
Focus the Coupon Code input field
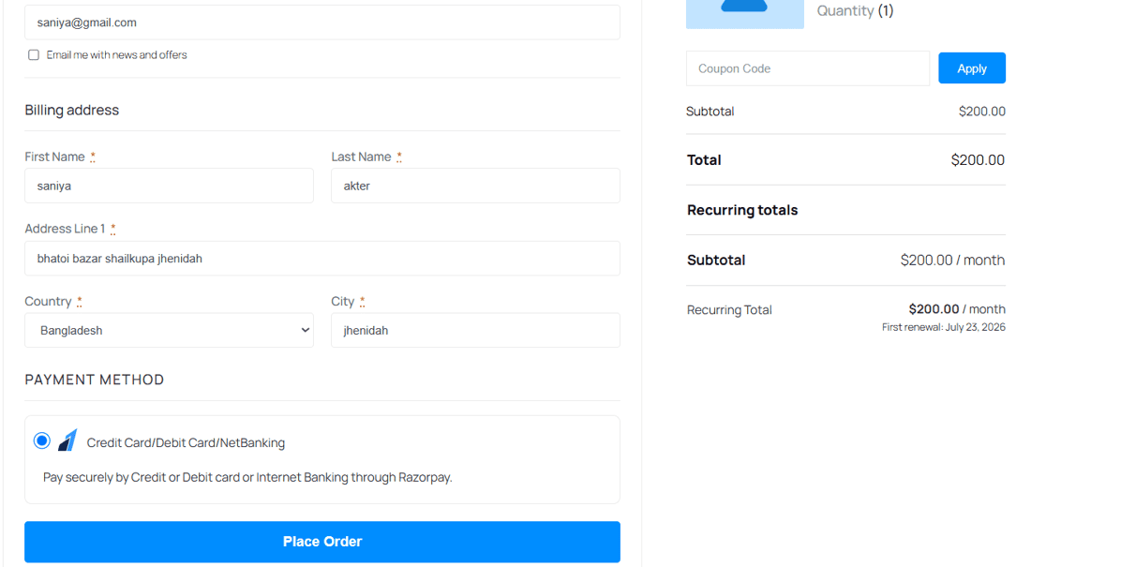[x=808, y=68]
